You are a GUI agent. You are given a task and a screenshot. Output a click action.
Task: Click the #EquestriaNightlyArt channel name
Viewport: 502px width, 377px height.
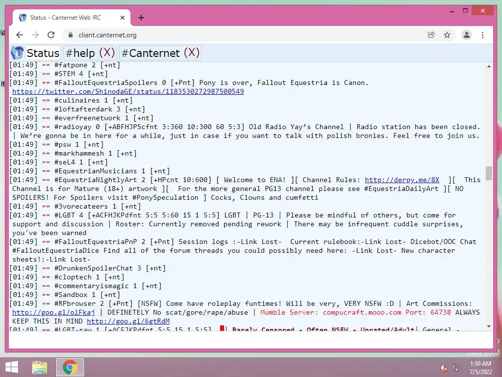pos(96,180)
